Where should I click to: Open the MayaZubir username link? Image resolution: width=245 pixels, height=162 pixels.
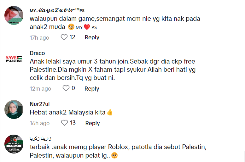[x=57, y=10]
